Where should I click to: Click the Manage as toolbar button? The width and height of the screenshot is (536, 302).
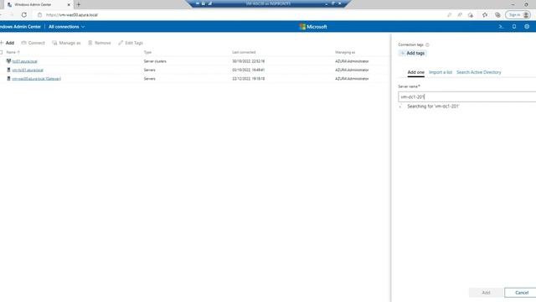tap(66, 43)
